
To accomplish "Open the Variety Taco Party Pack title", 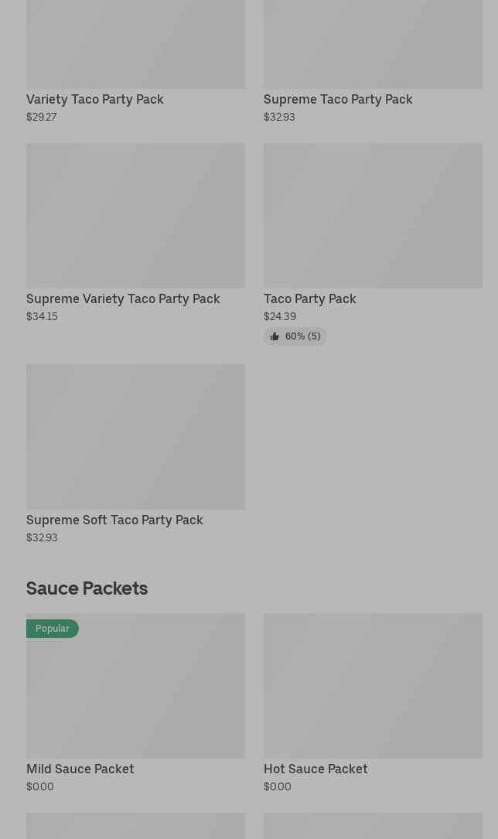I will coord(95,99).
